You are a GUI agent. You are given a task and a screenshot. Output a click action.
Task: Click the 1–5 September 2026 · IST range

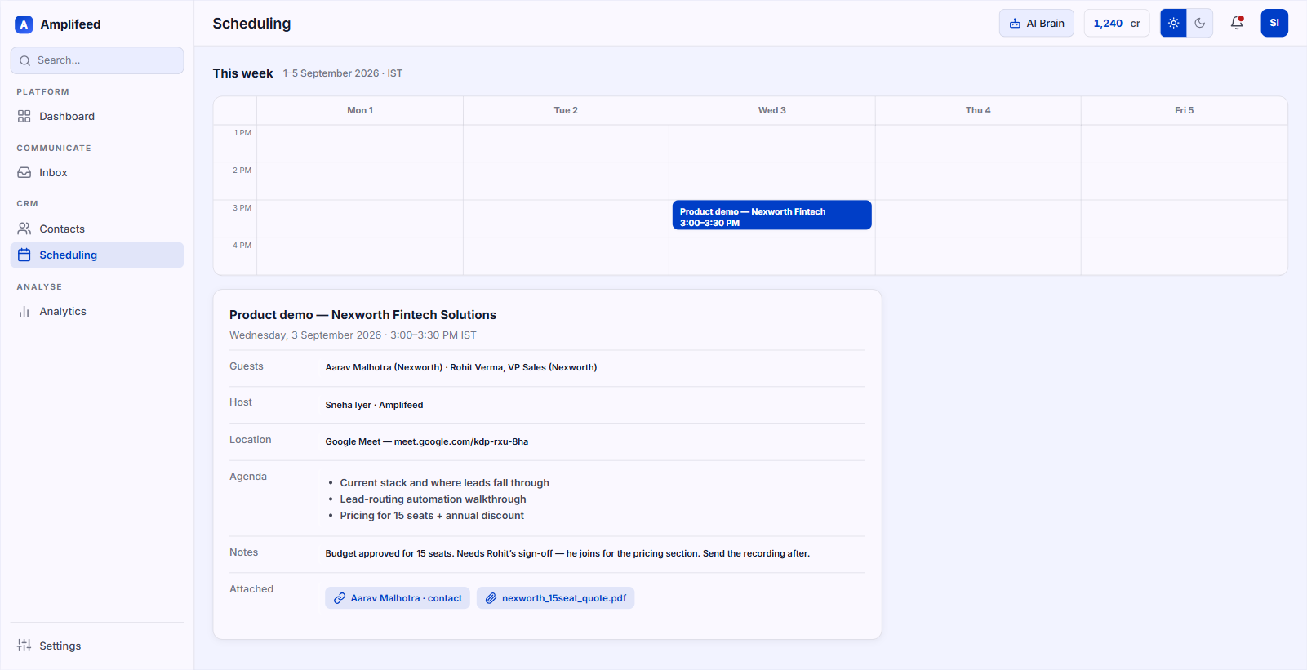(x=343, y=73)
